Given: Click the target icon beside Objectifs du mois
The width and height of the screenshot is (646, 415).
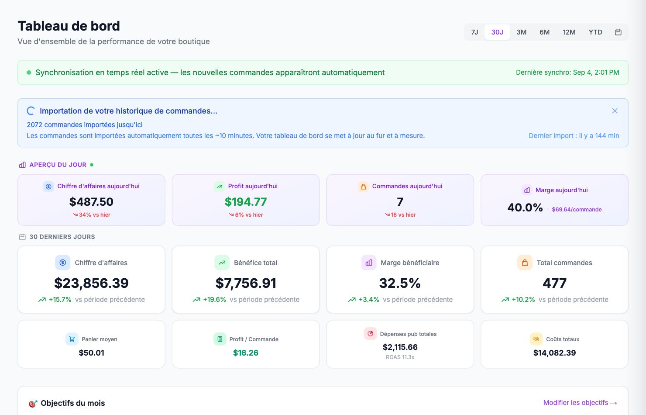Looking at the screenshot, I should 33,404.
